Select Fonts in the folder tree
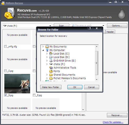The height and width of the screenshot is (125, 129). pos(57,71)
